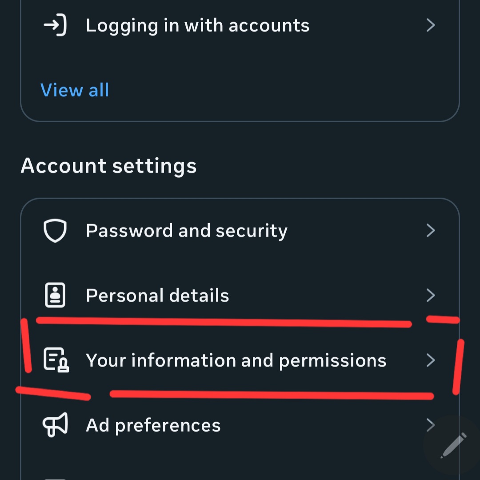Click the login arrow icon beside Logging in with accounts

(55, 25)
